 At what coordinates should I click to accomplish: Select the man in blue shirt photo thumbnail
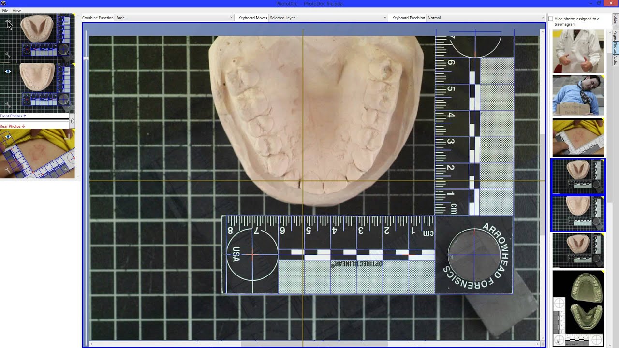coord(578,95)
